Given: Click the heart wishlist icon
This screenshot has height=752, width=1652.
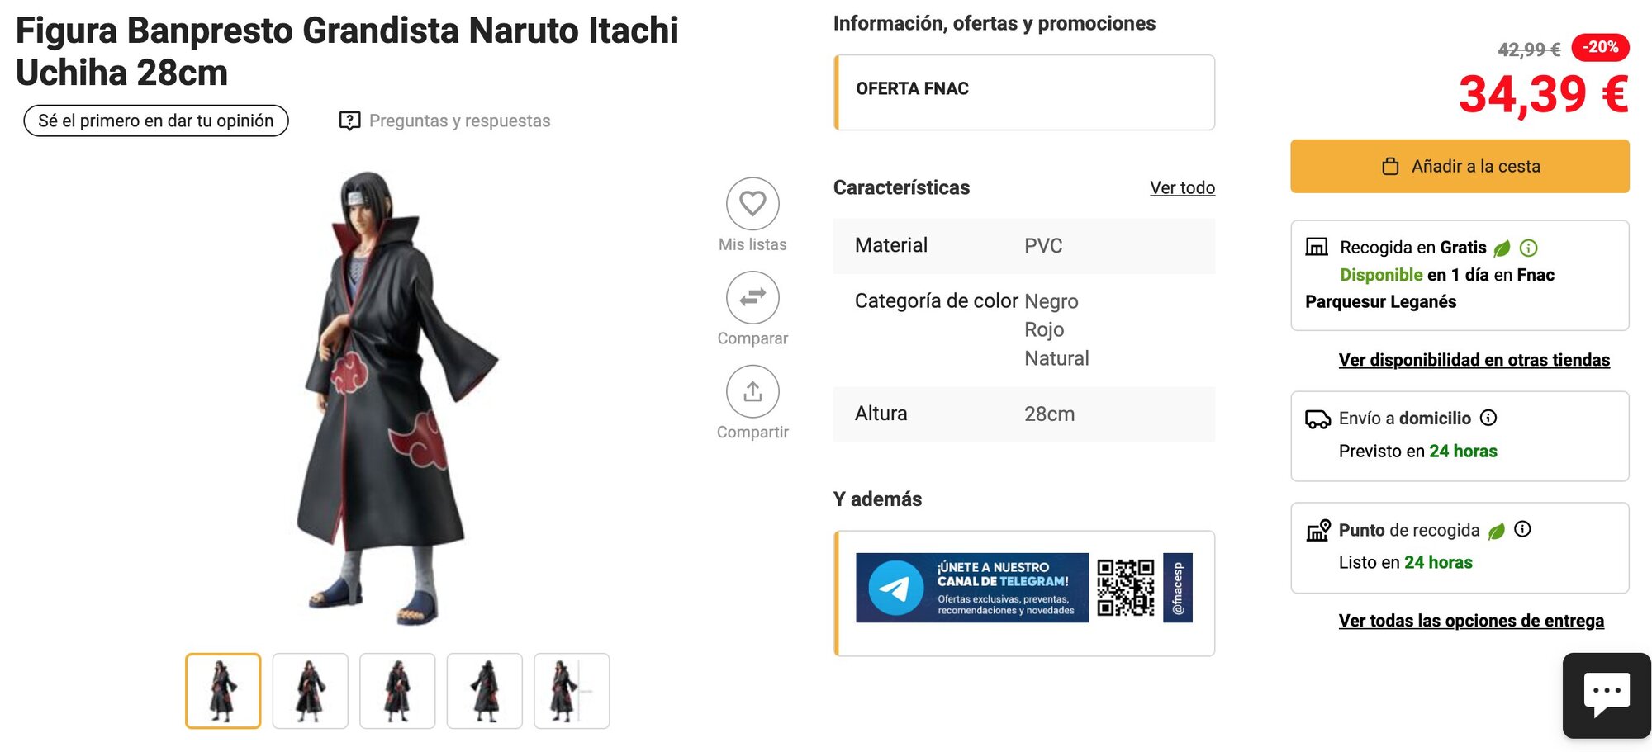Looking at the screenshot, I should click(x=752, y=203).
